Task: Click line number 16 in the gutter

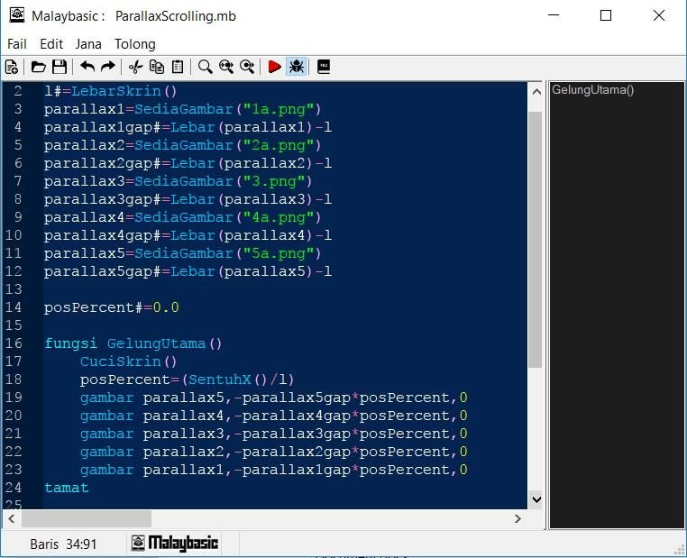Action: (x=14, y=343)
